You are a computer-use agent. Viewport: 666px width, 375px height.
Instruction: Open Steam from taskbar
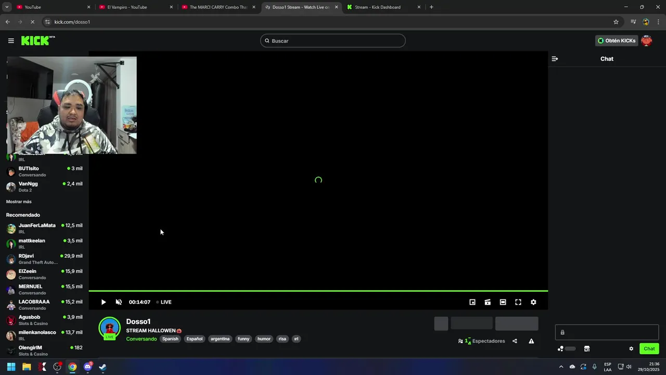[103, 367]
